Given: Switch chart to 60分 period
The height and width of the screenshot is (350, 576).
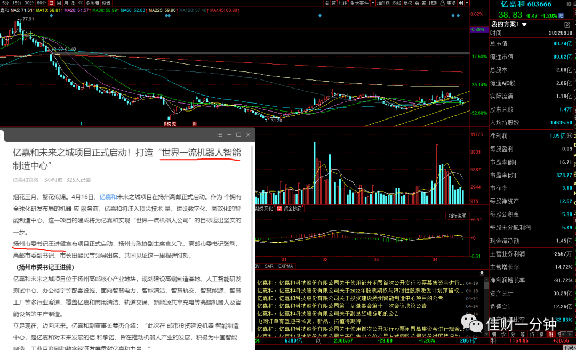Looking at the screenshot, I should click(x=42, y=3).
